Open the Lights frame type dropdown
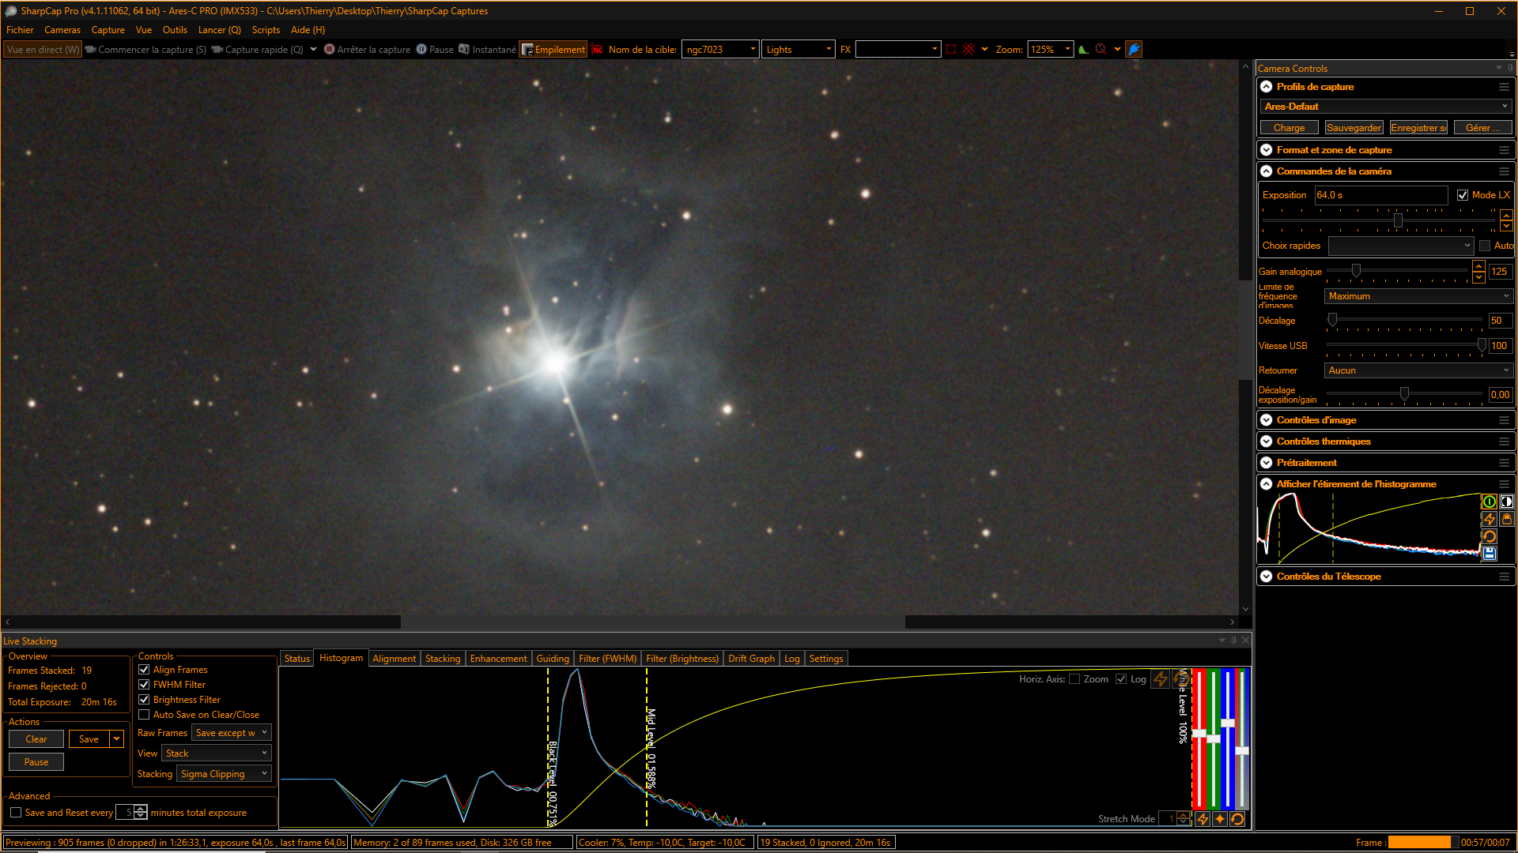This screenshot has width=1518, height=853. coord(799,49)
